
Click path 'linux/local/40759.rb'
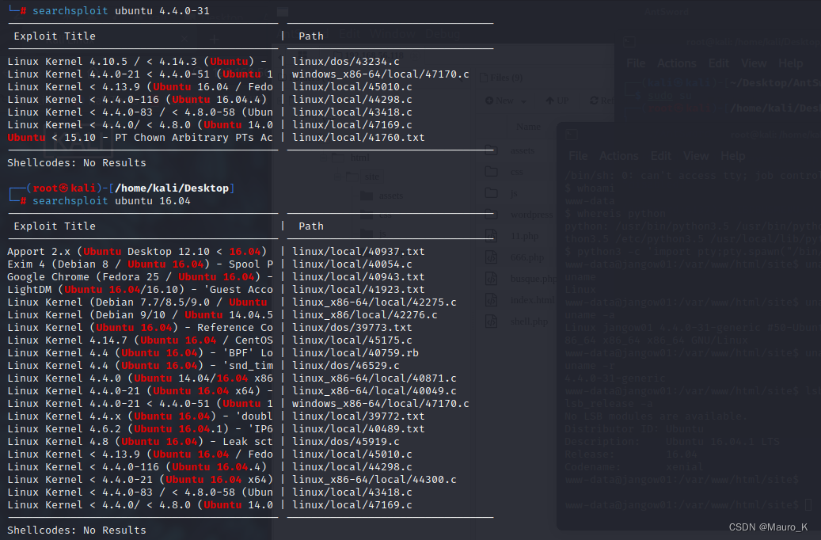(x=355, y=352)
